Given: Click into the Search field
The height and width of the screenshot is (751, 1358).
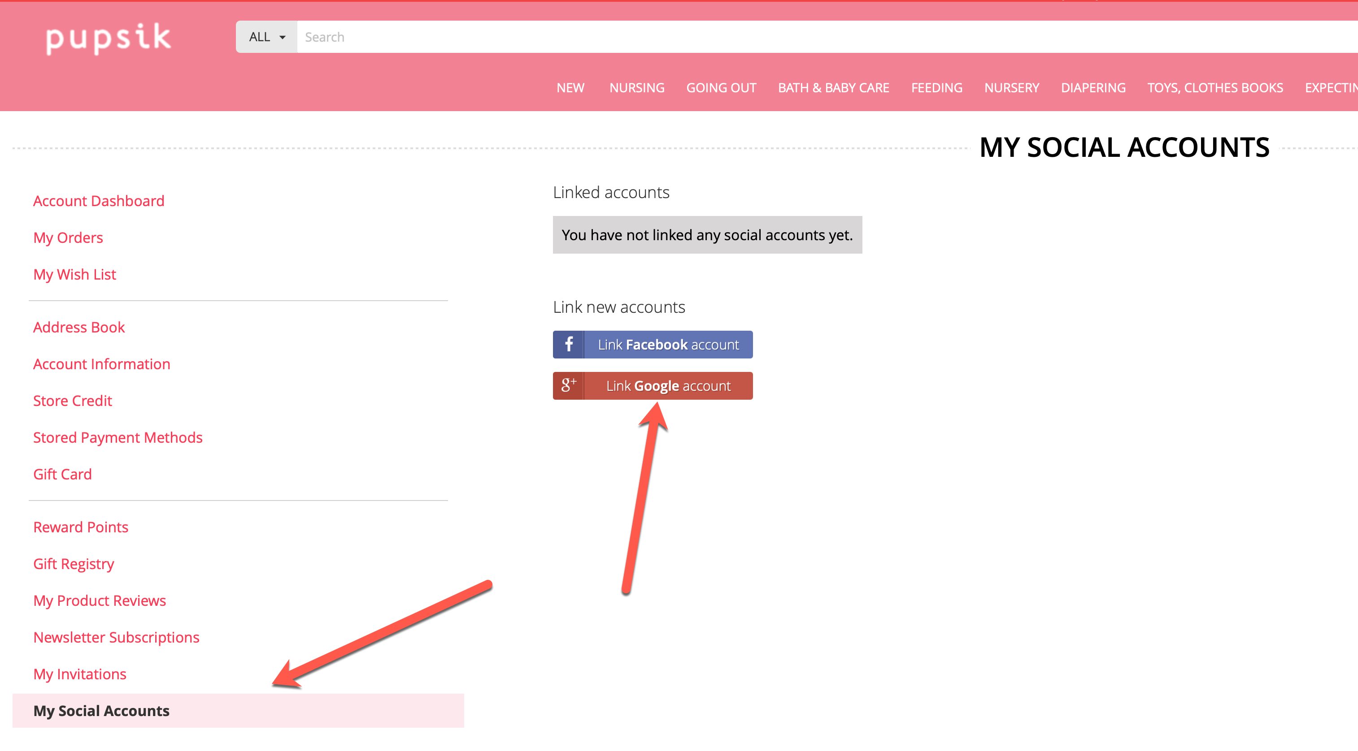Looking at the screenshot, I should tap(791, 37).
